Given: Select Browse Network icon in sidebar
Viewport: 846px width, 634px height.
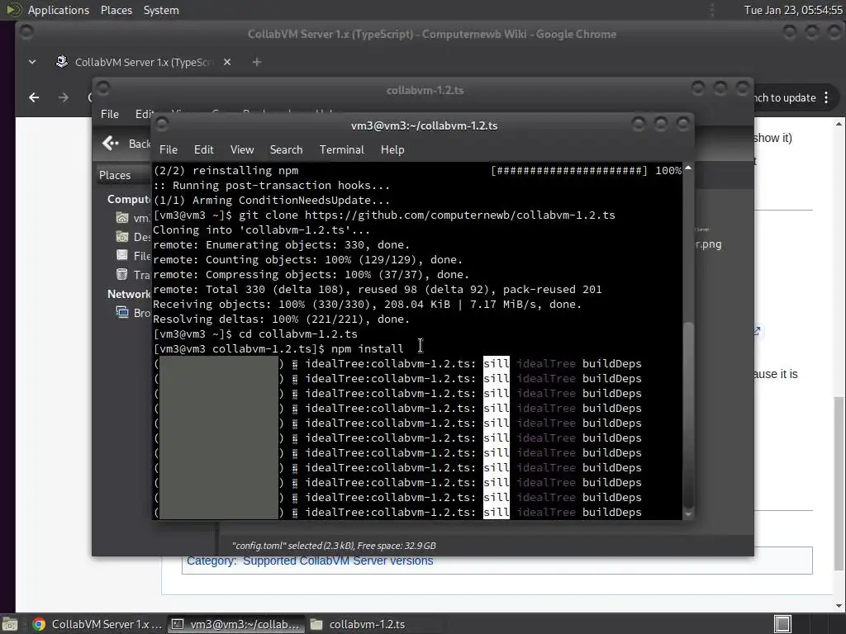Looking at the screenshot, I should point(122,312).
